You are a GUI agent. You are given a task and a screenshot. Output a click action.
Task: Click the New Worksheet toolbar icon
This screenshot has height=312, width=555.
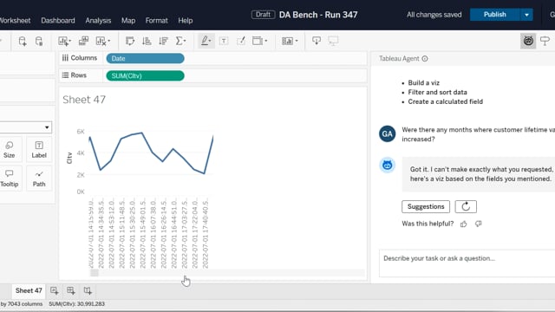[x=64, y=41]
